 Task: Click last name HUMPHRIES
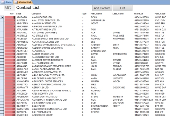(119, 39)
